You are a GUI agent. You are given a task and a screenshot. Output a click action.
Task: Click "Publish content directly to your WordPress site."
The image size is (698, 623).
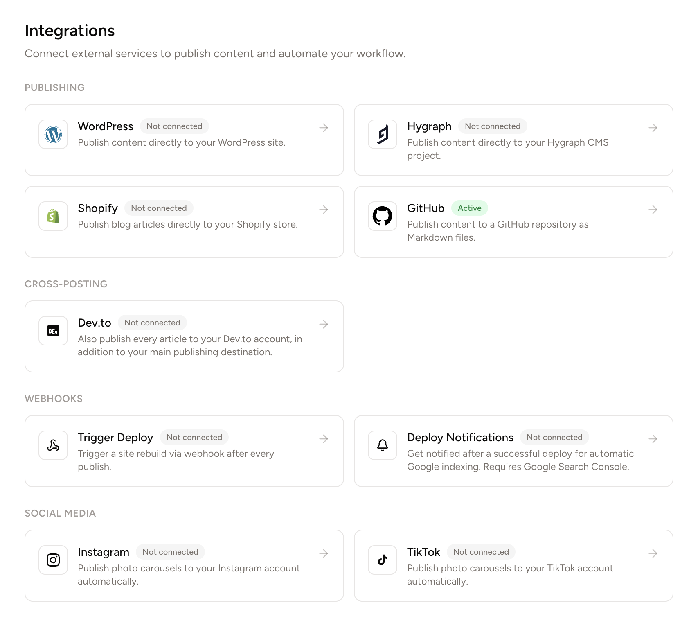[x=182, y=142]
